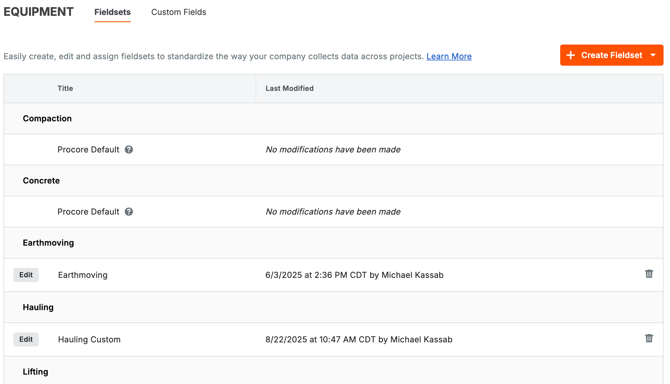Image resolution: width=670 pixels, height=384 pixels.
Task: Click the plus icon on Create Fieldset
Action: (571, 55)
